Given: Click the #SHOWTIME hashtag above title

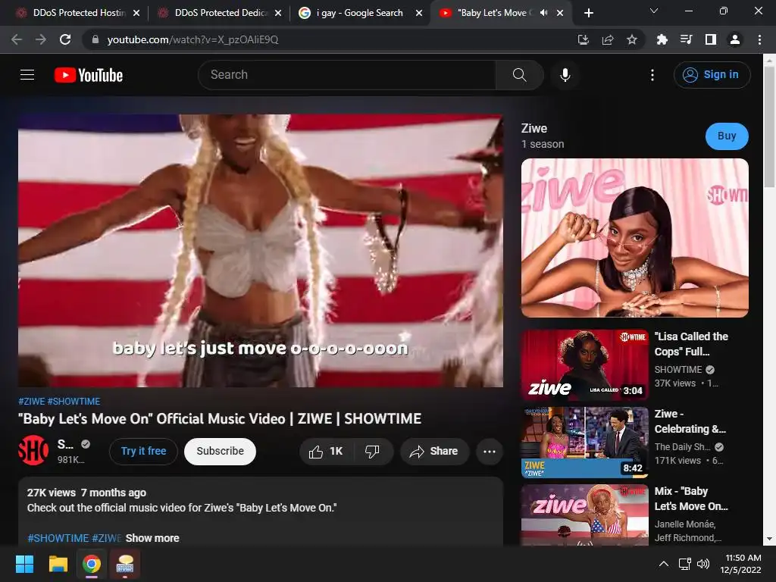Looking at the screenshot, I should 74,402.
